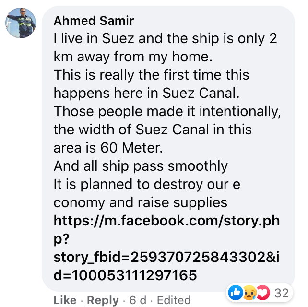308x307 pixels.
Task: Open the m.facebook.com/story.ph link
Action: (x=166, y=221)
